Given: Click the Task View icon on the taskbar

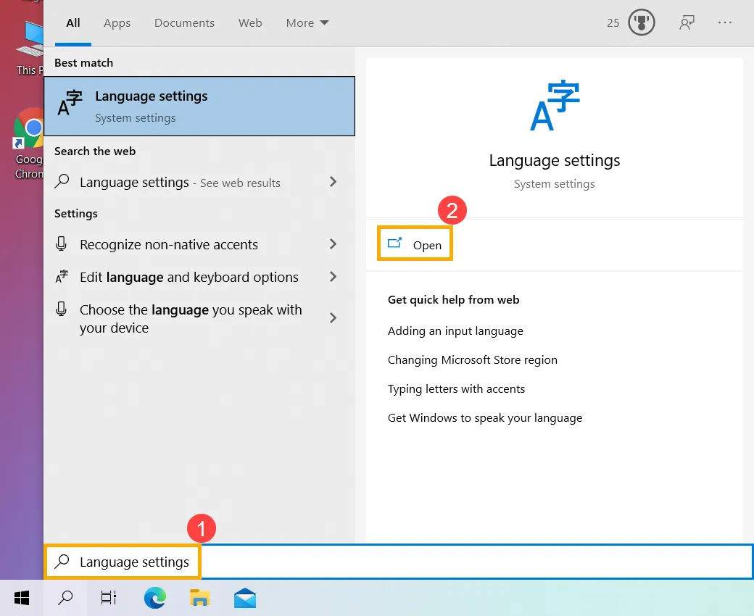Looking at the screenshot, I should click(x=108, y=598).
